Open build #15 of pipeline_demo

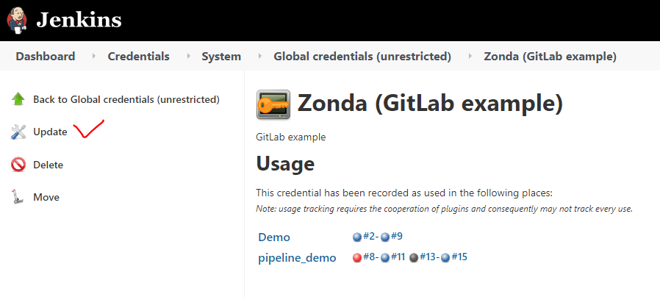pyautogui.click(x=459, y=257)
